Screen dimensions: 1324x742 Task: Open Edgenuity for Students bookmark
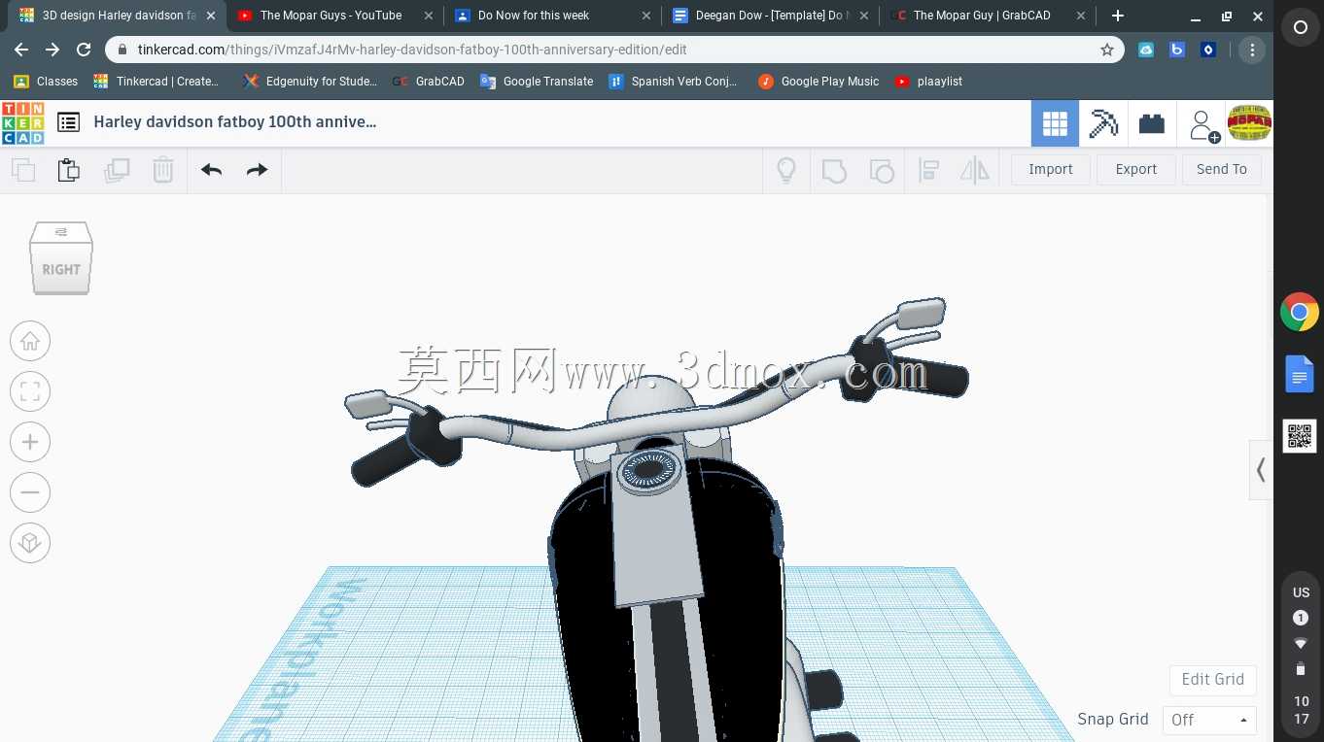(x=311, y=82)
